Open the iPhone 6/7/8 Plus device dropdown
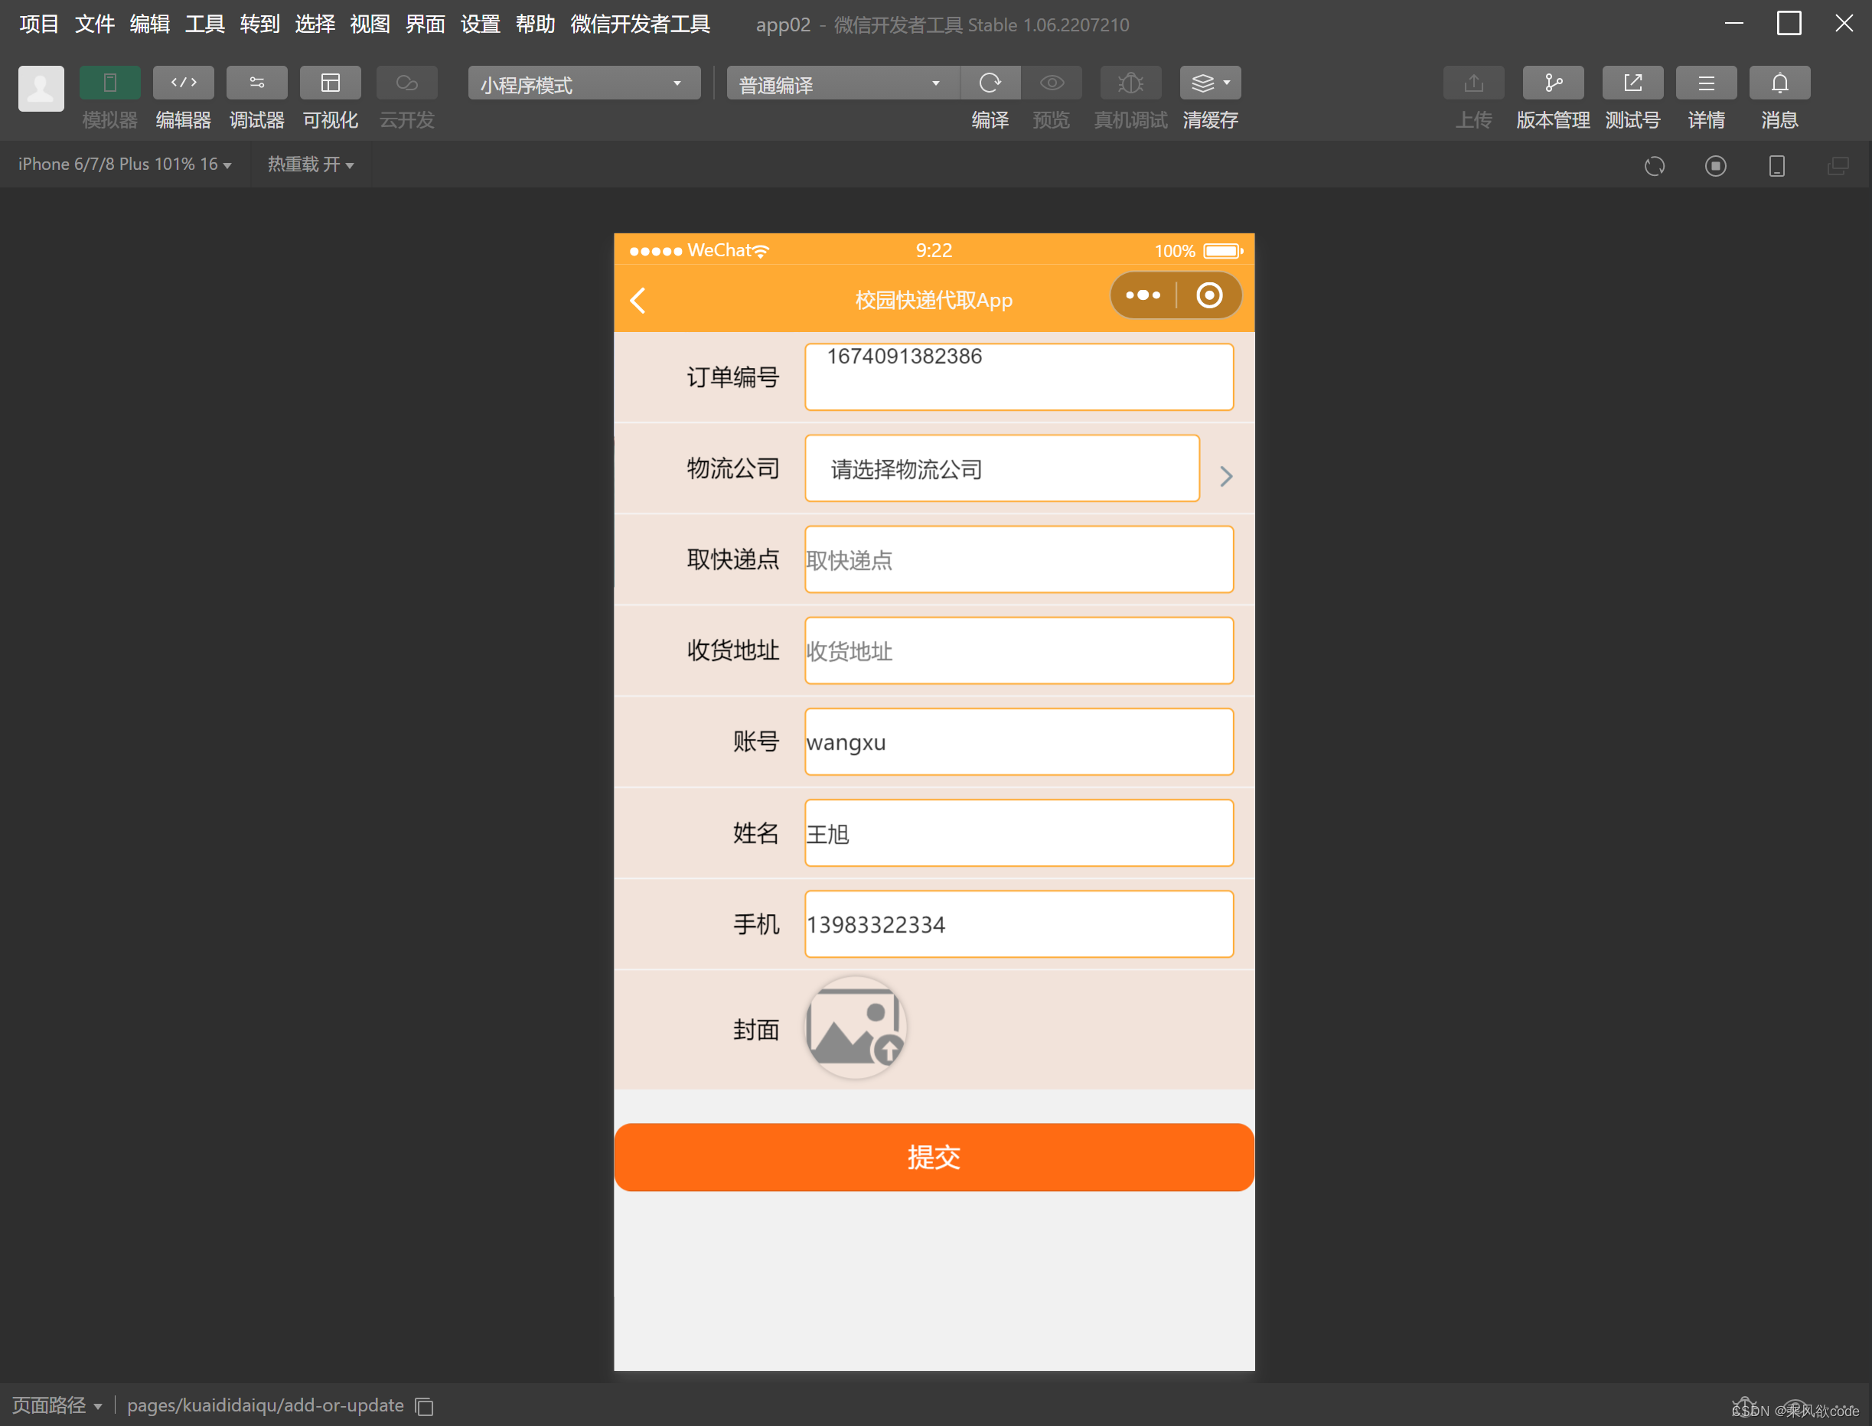Image resolution: width=1872 pixels, height=1426 pixels. (124, 164)
